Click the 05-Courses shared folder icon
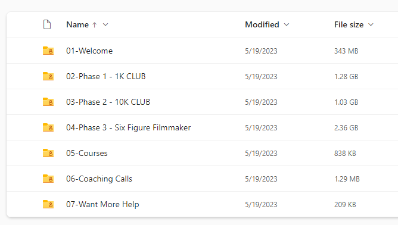Viewport: 398px width, 225px height. [x=48, y=153]
